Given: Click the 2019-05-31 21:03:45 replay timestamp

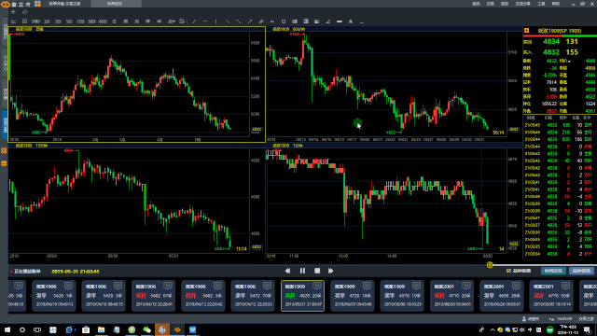Looking at the screenshot, I should 75,272.
